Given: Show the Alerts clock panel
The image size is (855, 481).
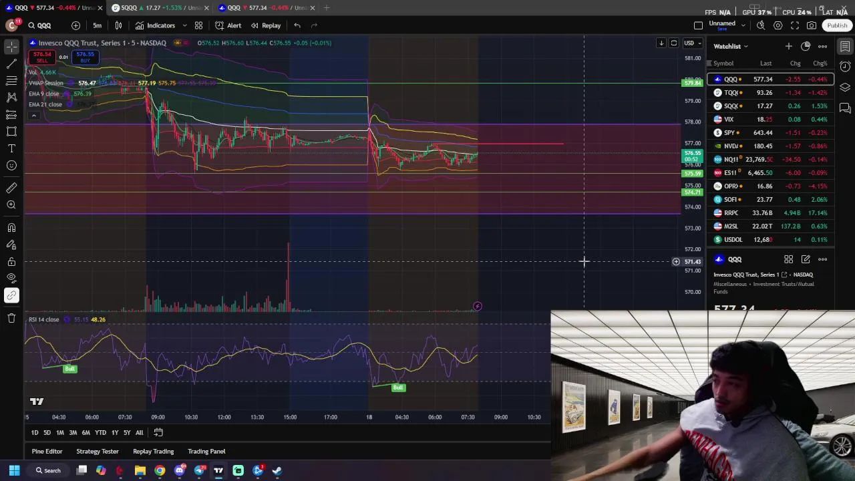Looking at the screenshot, I should (x=845, y=66).
